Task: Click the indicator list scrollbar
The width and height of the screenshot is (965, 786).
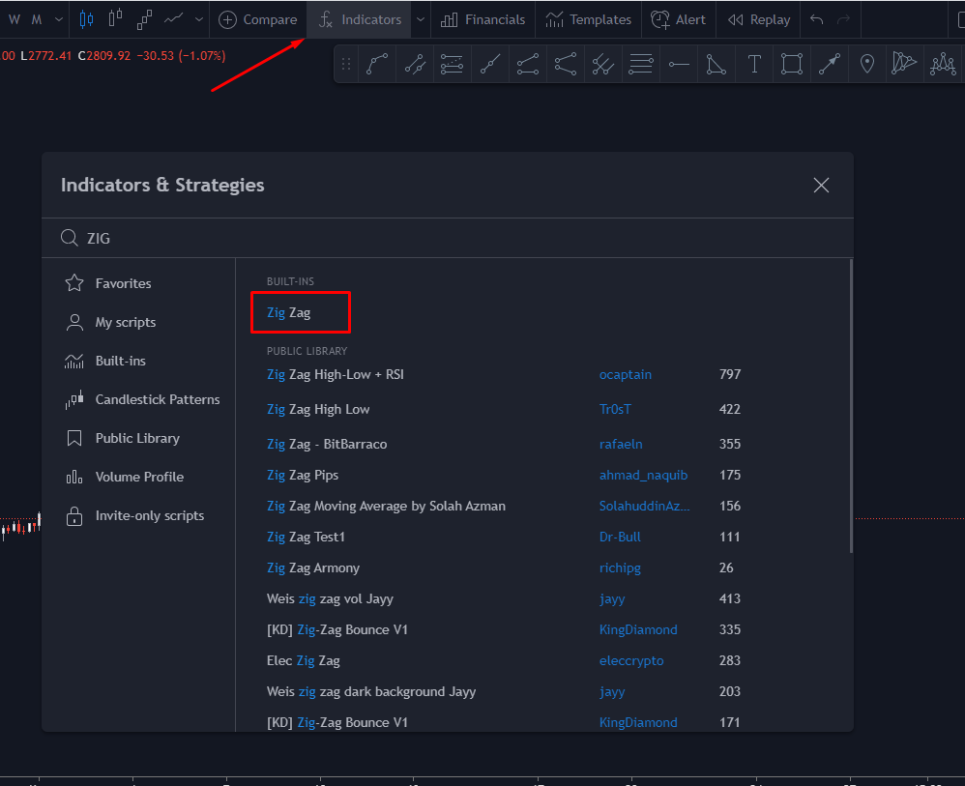Action: (851, 406)
